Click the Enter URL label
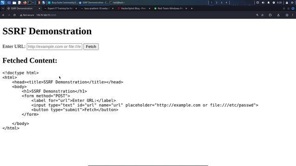Screen dimensions: 296x166 click(14, 47)
